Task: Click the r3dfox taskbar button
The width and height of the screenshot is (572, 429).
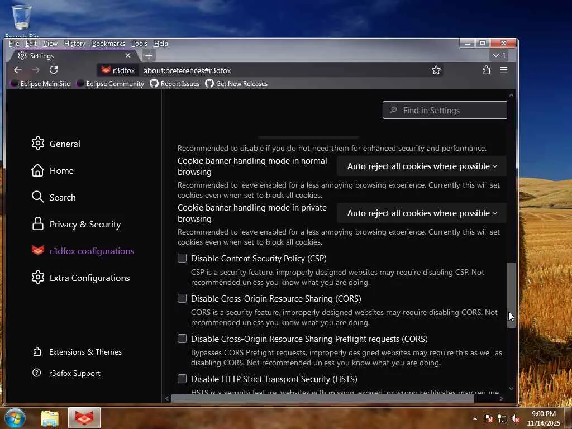Action: (x=84, y=418)
